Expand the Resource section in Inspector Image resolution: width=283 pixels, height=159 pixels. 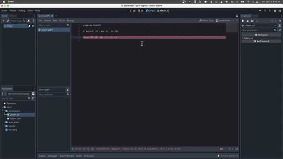[248, 38]
